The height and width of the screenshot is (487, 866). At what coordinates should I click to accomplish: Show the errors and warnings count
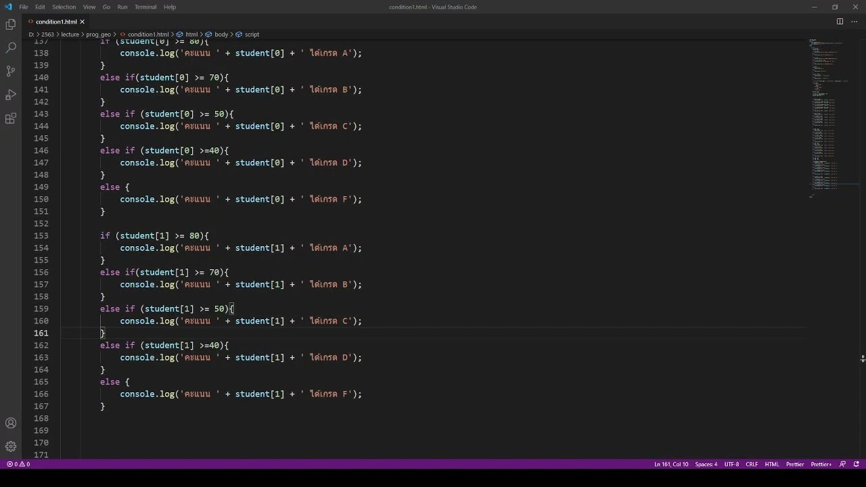click(x=18, y=464)
